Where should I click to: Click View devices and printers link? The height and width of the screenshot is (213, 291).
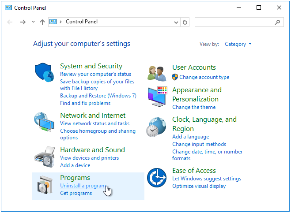pos(89,158)
